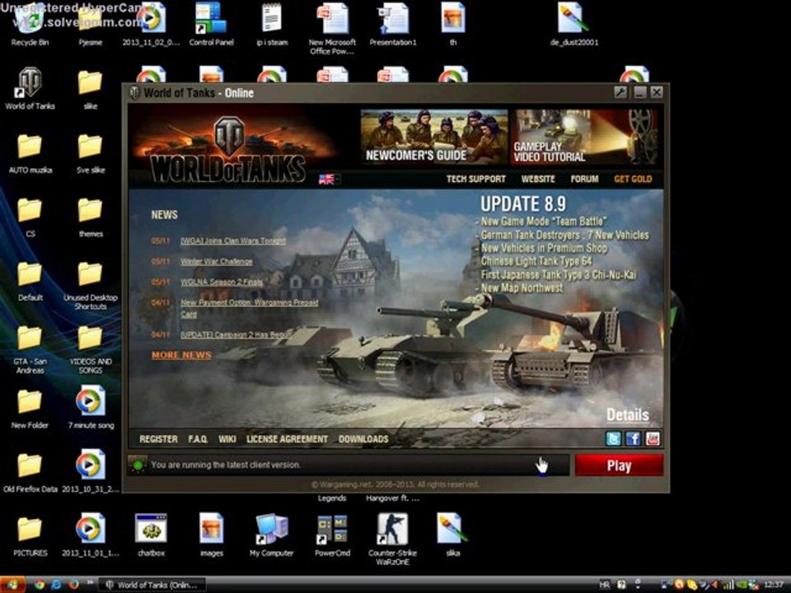The width and height of the screenshot is (791, 593).
Task: Open Tech Support in the launcher menu
Action: [x=475, y=179]
